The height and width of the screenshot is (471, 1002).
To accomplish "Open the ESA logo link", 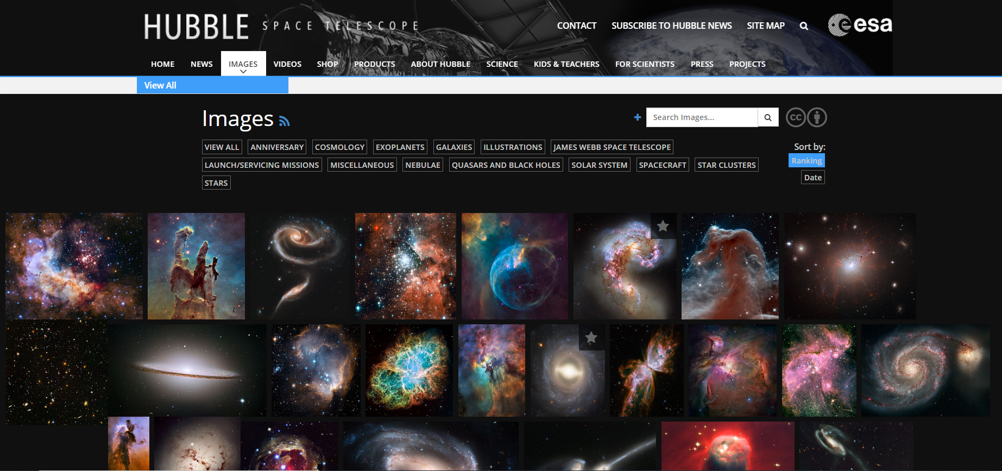I will 860,24.
